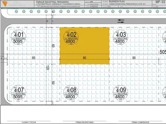166x124 pixels.
Task: Click the lot subtitle LOTES INDUSTRIALES, COMERCIALES line
Action: (x=58, y=4)
